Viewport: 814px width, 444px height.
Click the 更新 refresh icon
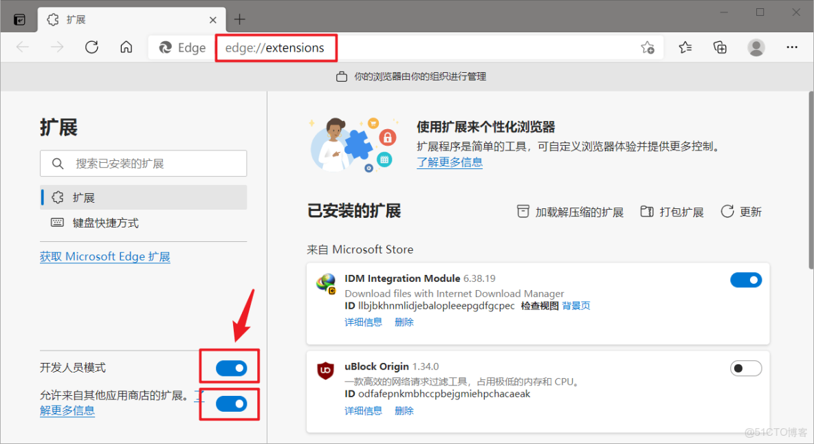click(728, 212)
